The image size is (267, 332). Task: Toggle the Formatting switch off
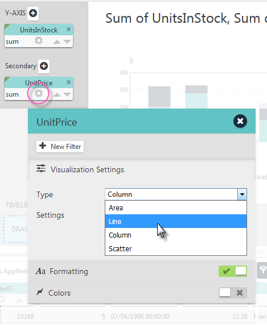point(233,271)
